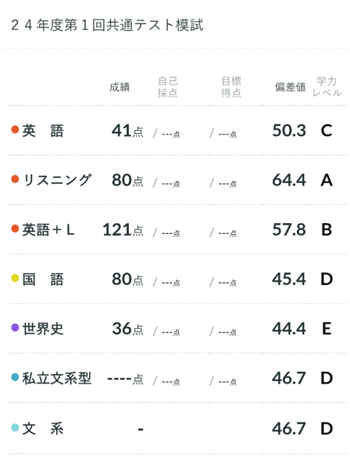The height and width of the screenshot is (461, 350).
Task: Click the title ２４年度第１回共通テスト模試
Action: coord(107,25)
